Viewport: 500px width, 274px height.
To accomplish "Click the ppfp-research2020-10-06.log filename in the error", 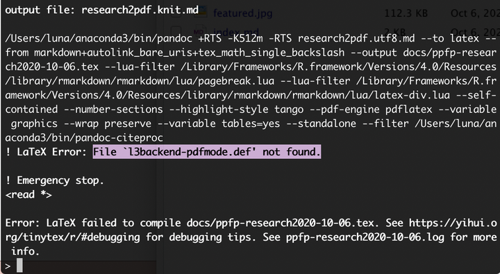I will [365, 237].
